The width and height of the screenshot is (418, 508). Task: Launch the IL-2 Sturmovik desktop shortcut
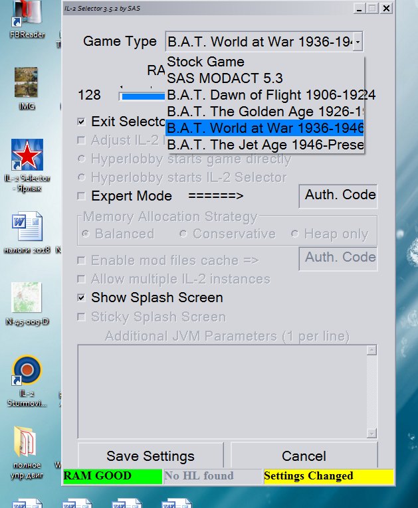(x=27, y=381)
